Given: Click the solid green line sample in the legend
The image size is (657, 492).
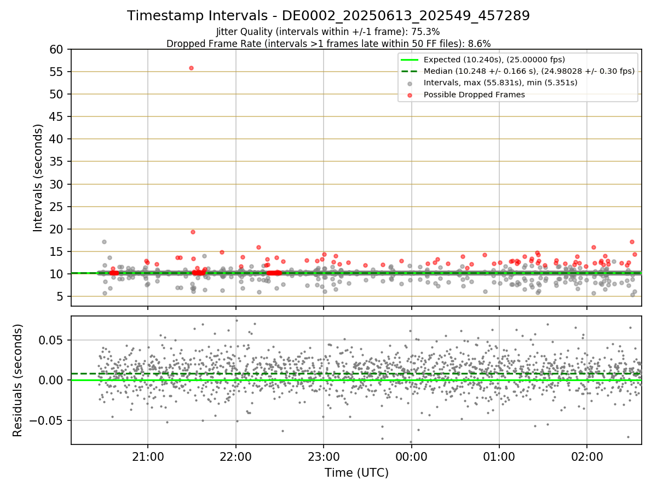Looking at the screenshot, I should [x=410, y=60].
